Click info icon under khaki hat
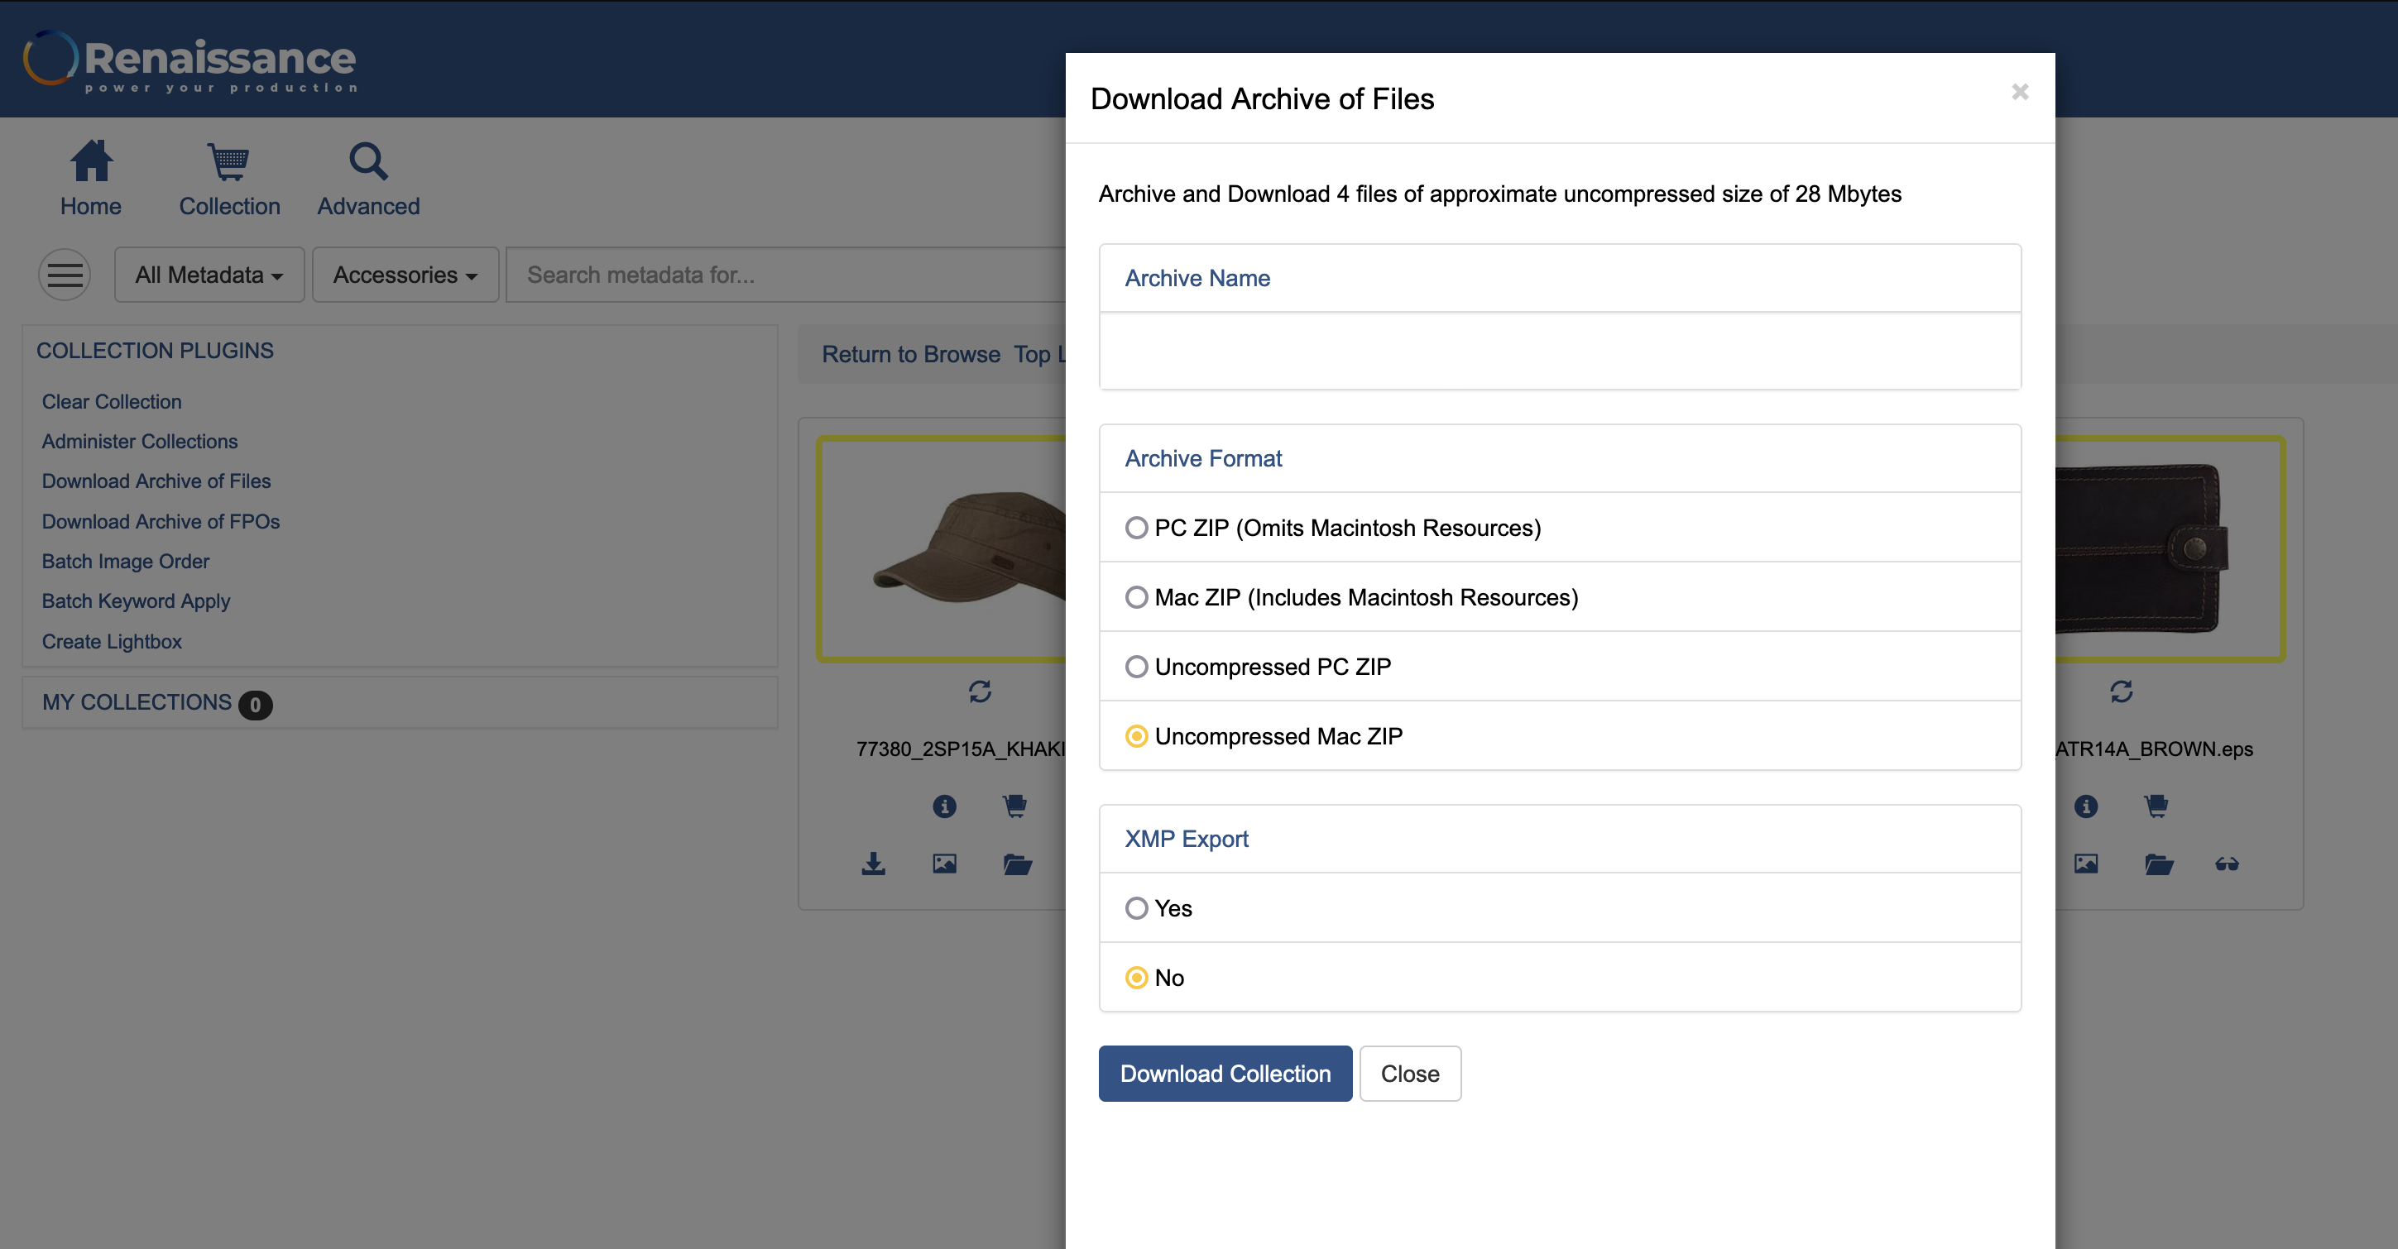This screenshot has width=2398, height=1249. (x=944, y=806)
